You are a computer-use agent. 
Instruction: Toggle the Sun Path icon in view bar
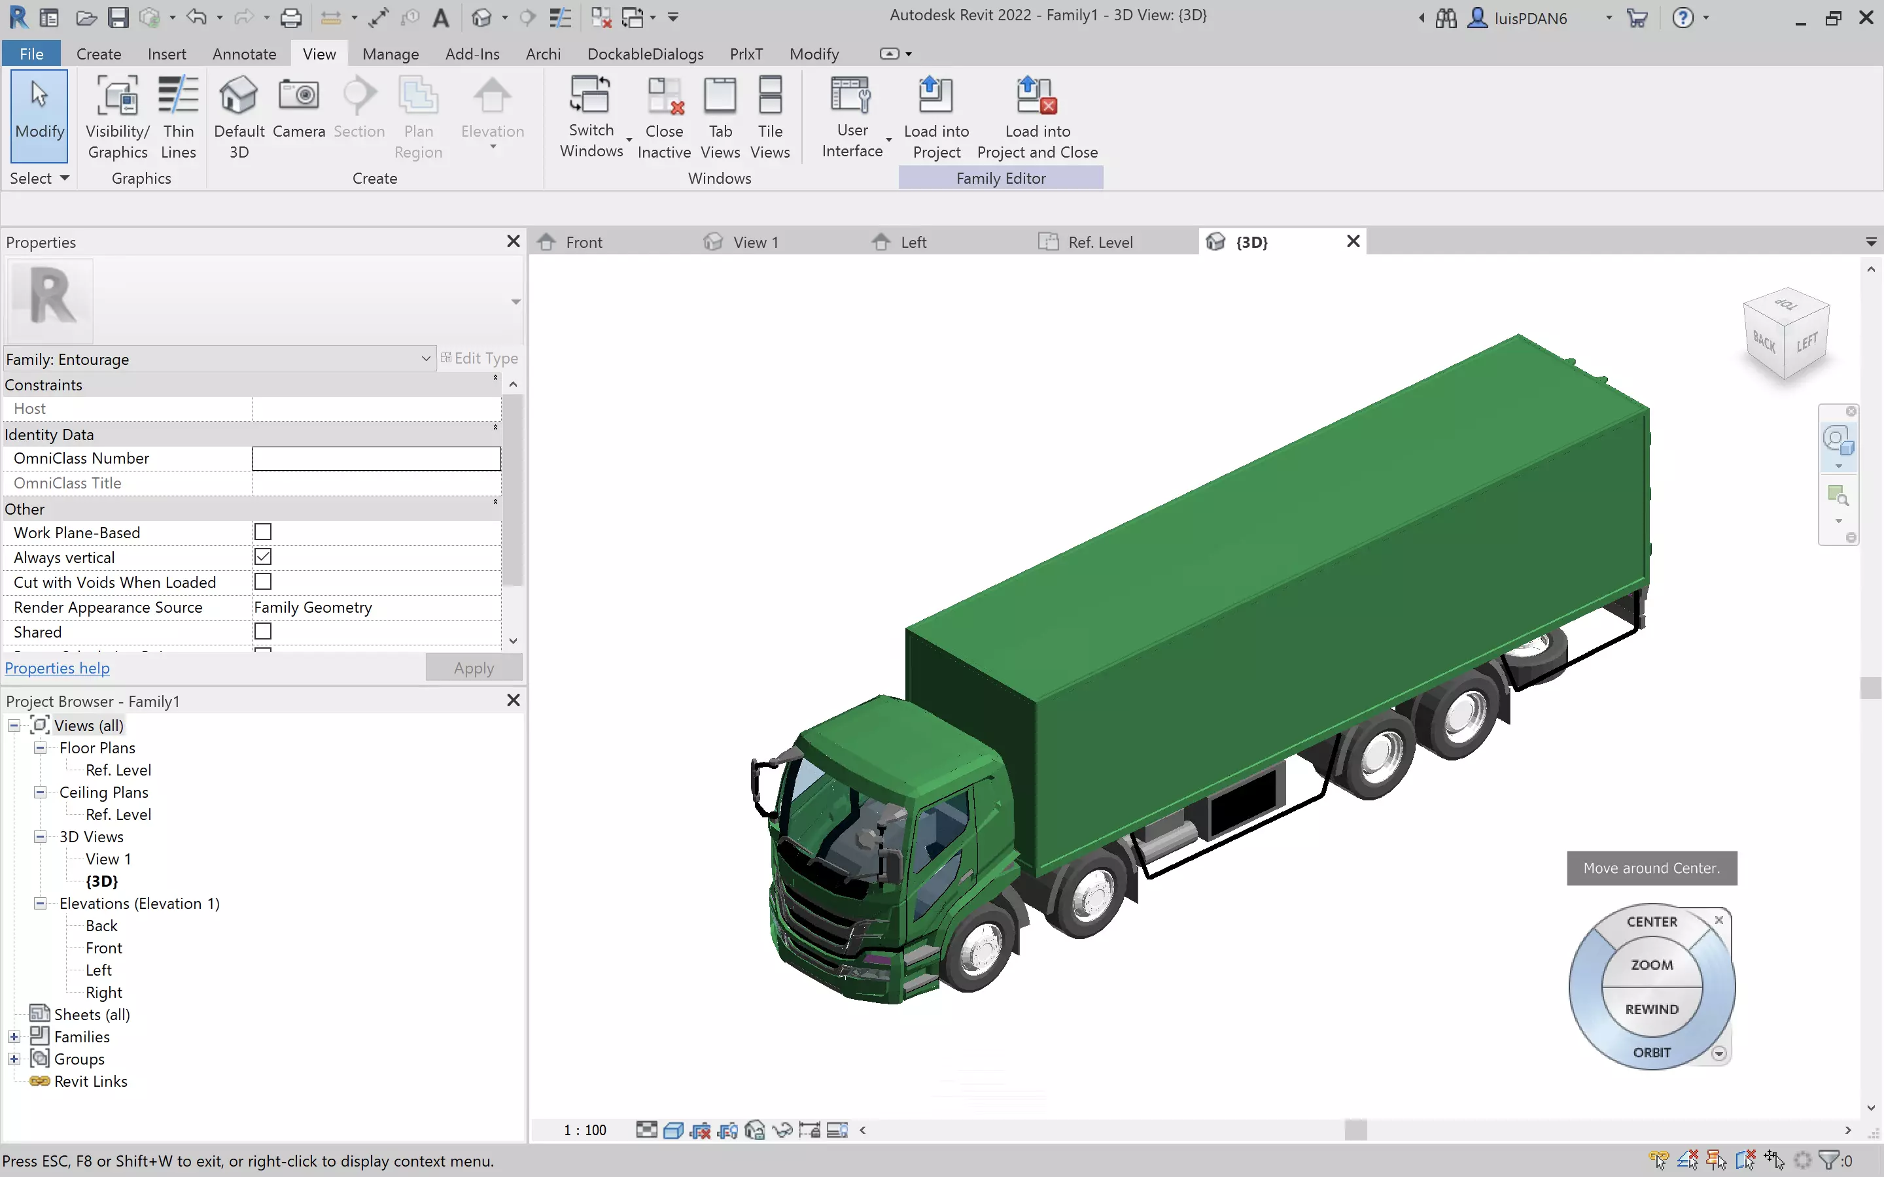click(701, 1129)
